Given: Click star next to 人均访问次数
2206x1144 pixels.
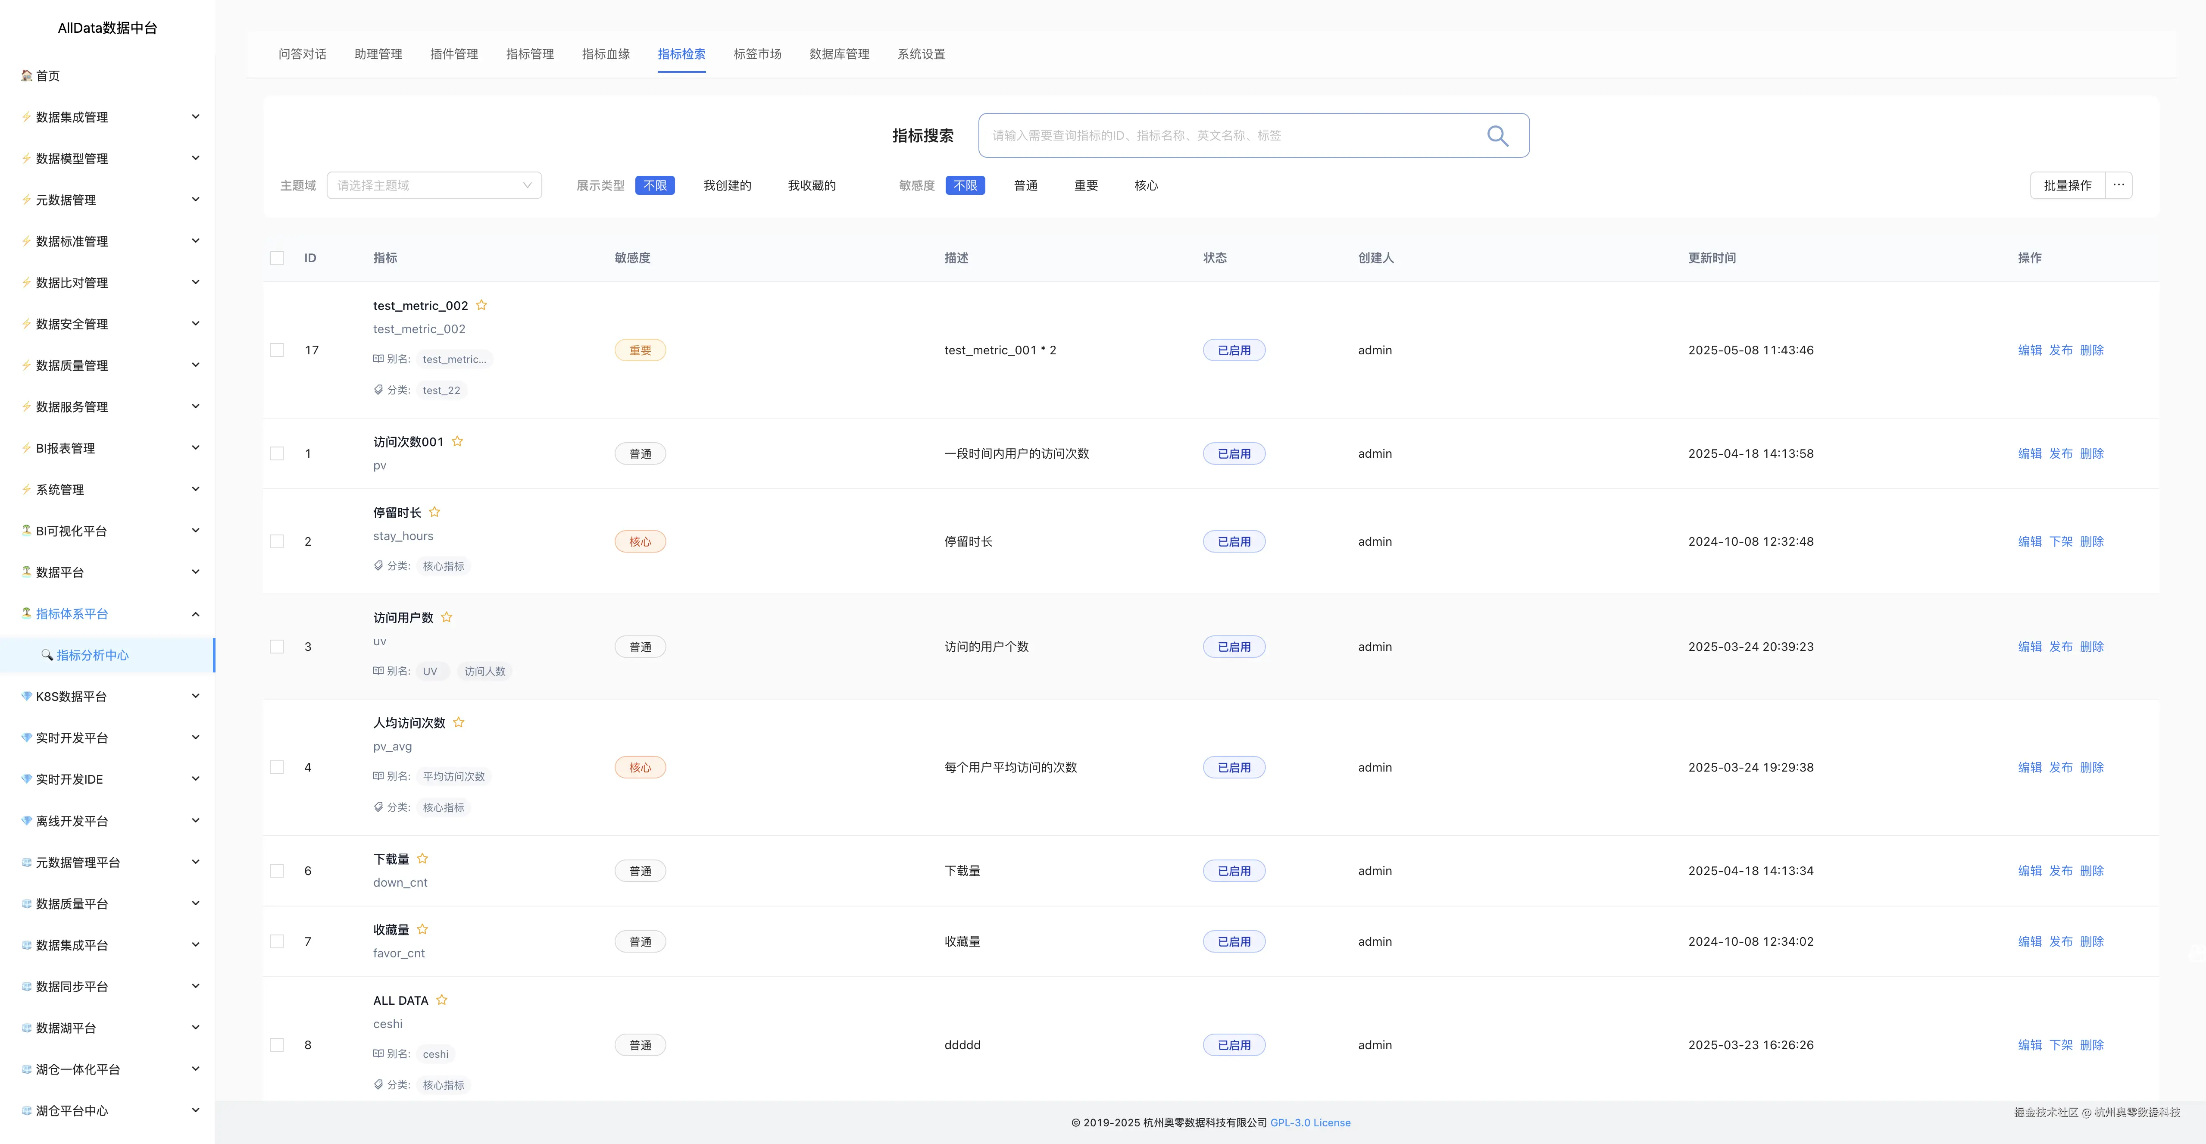Looking at the screenshot, I should [x=458, y=722].
